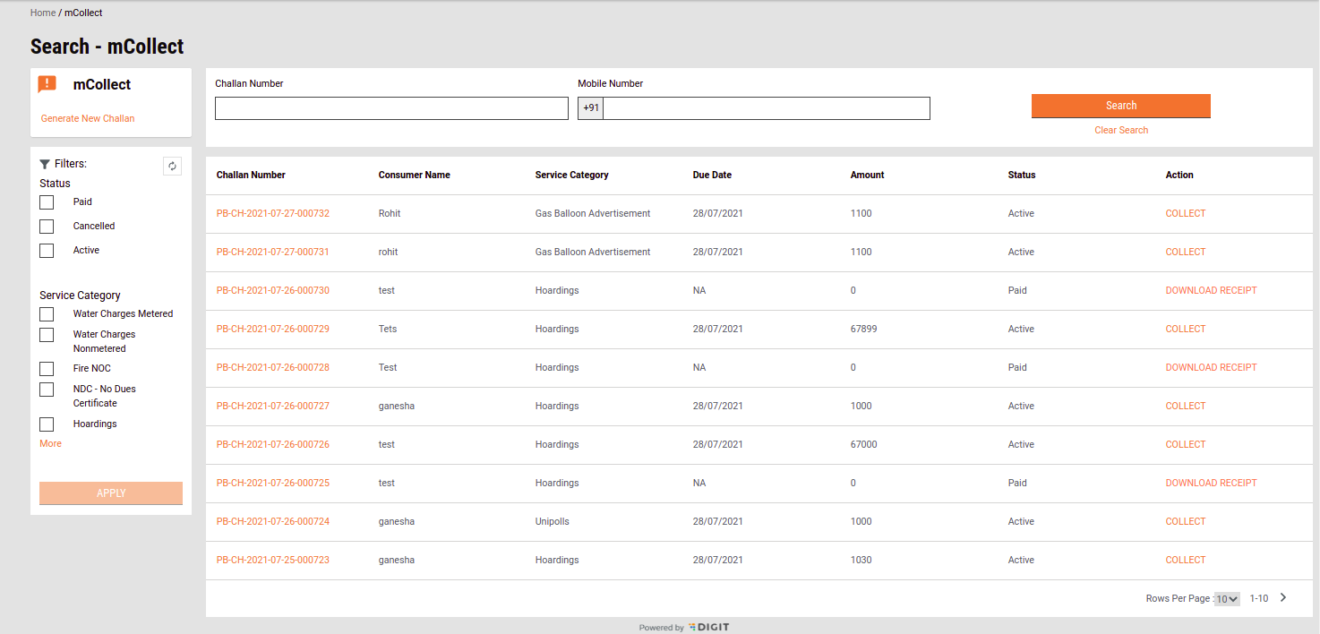Focus the Challan Number input field
The image size is (1320, 634).
[x=391, y=108]
